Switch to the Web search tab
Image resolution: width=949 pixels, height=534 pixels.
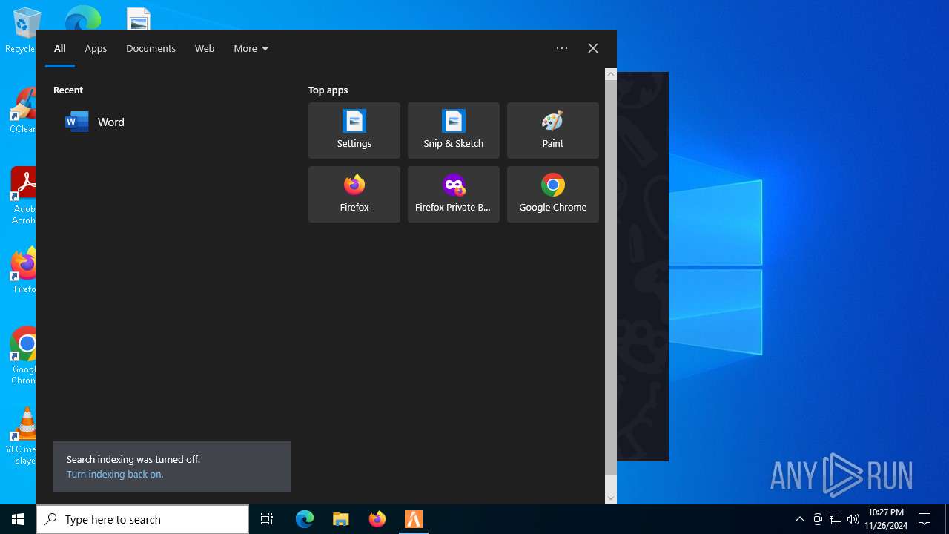click(205, 49)
